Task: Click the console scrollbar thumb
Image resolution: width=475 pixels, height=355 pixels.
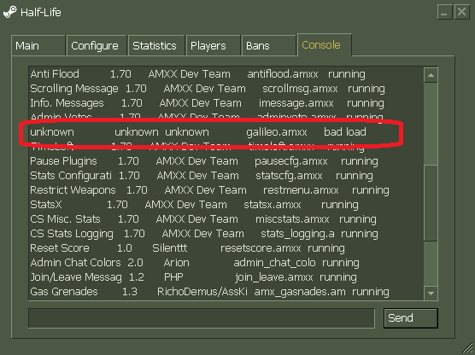Action: click(431, 203)
